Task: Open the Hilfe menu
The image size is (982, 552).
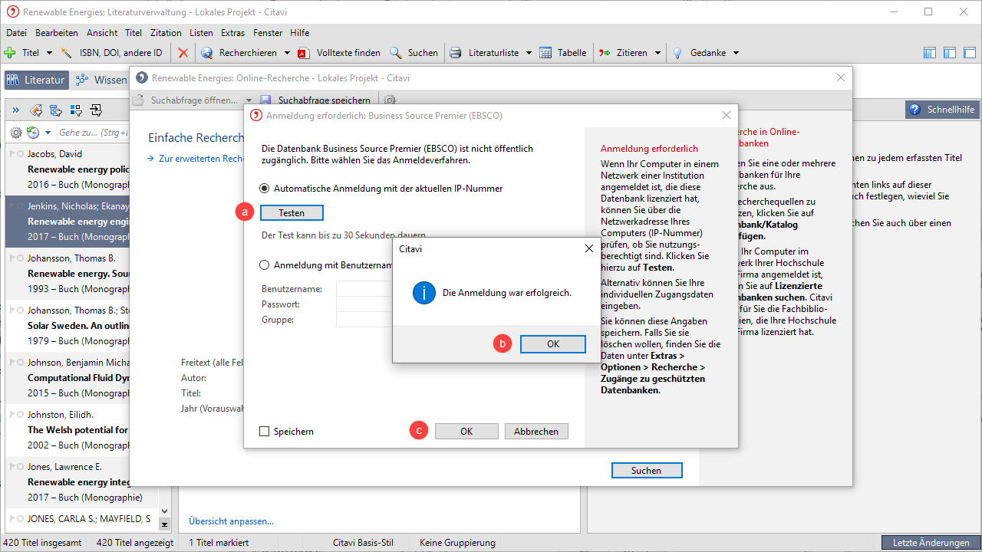Action: pyautogui.click(x=300, y=33)
